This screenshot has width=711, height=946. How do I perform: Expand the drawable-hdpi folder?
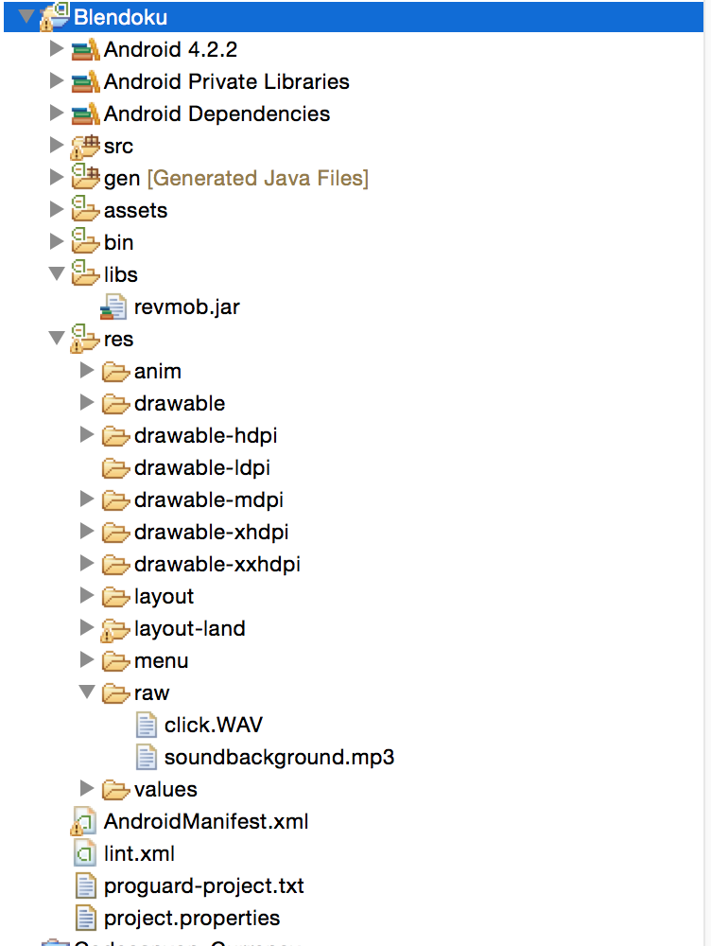88,435
